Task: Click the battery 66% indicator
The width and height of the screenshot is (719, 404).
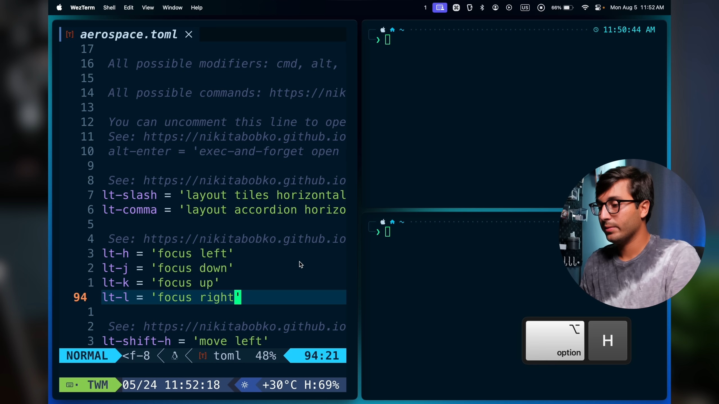Action: point(562,8)
